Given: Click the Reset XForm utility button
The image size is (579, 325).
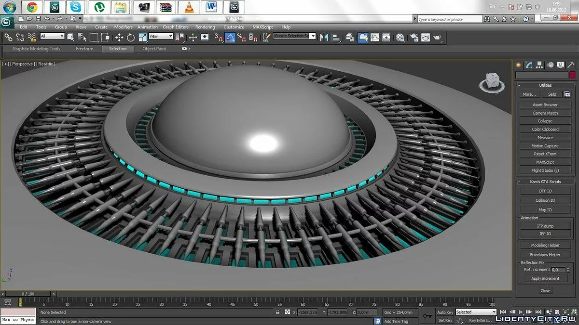Looking at the screenshot, I should pos(545,154).
